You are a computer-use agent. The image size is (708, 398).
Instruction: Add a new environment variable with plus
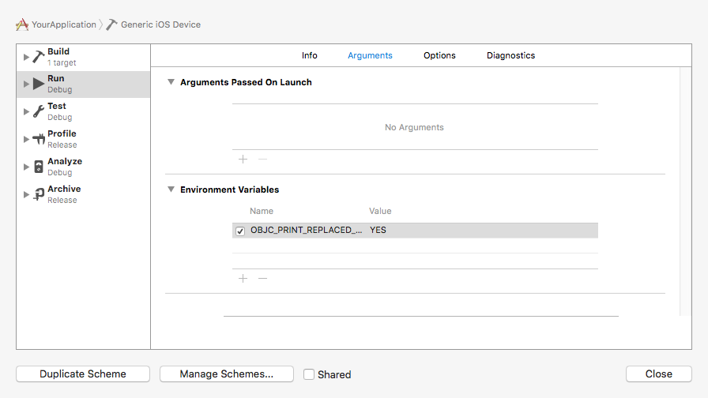pyautogui.click(x=243, y=279)
